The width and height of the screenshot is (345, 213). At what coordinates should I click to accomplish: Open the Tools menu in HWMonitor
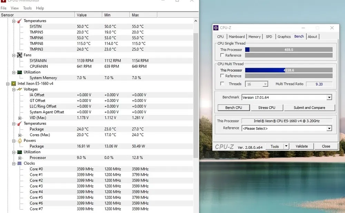(x=27, y=8)
